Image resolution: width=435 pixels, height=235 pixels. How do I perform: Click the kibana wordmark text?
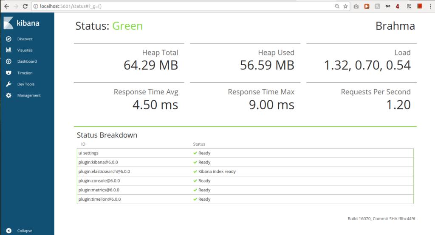point(28,23)
